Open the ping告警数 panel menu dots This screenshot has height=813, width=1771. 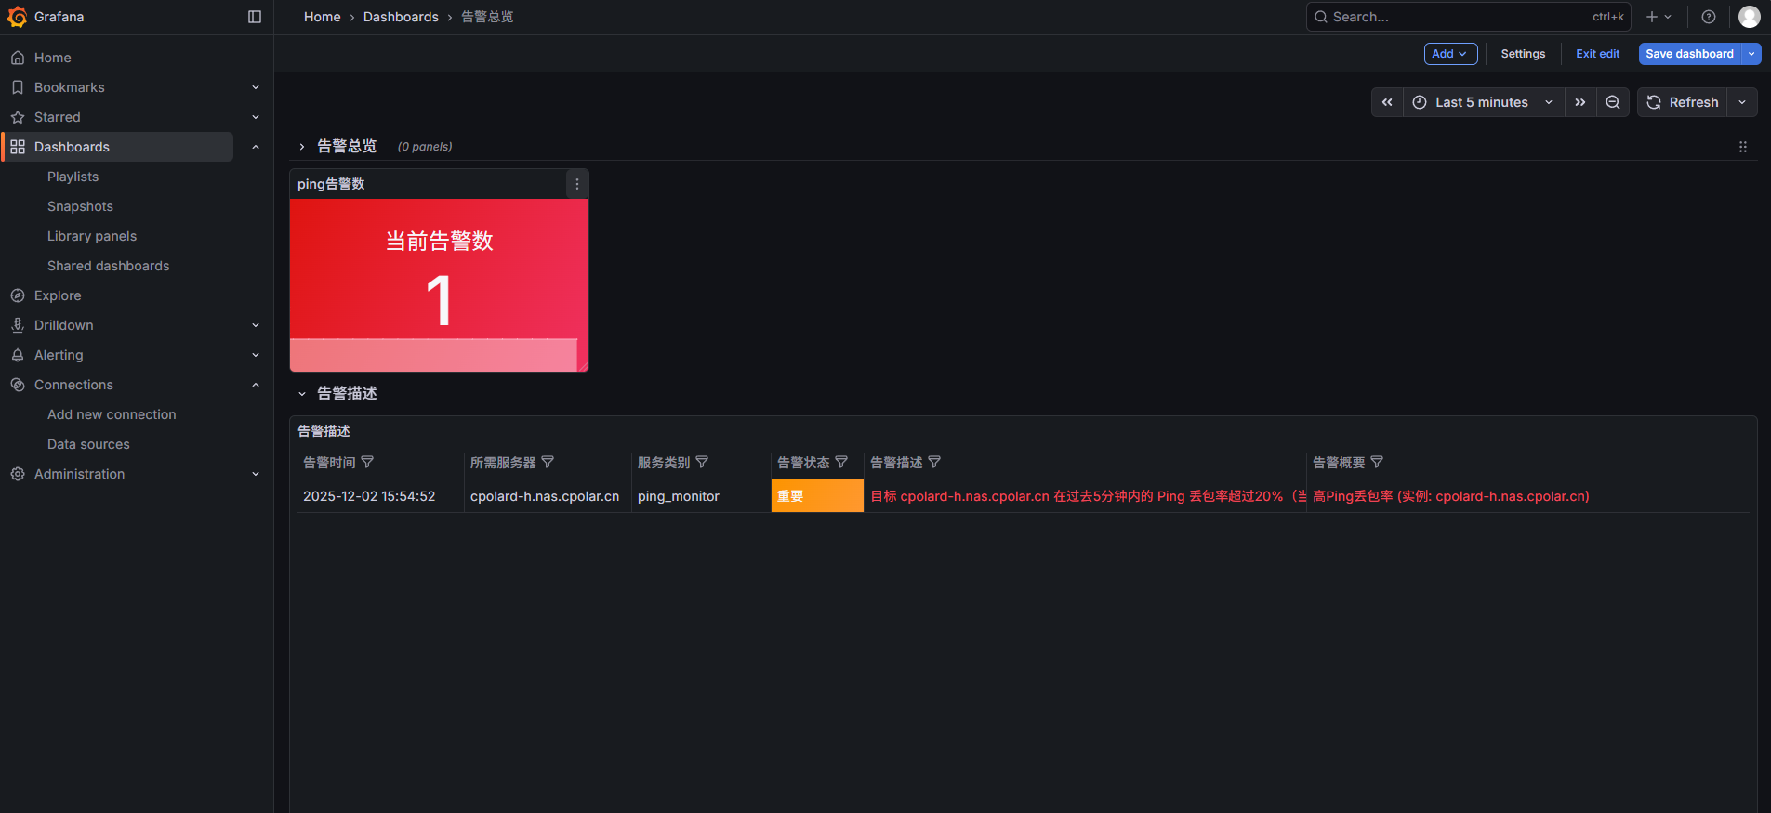[x=577, y=184]
